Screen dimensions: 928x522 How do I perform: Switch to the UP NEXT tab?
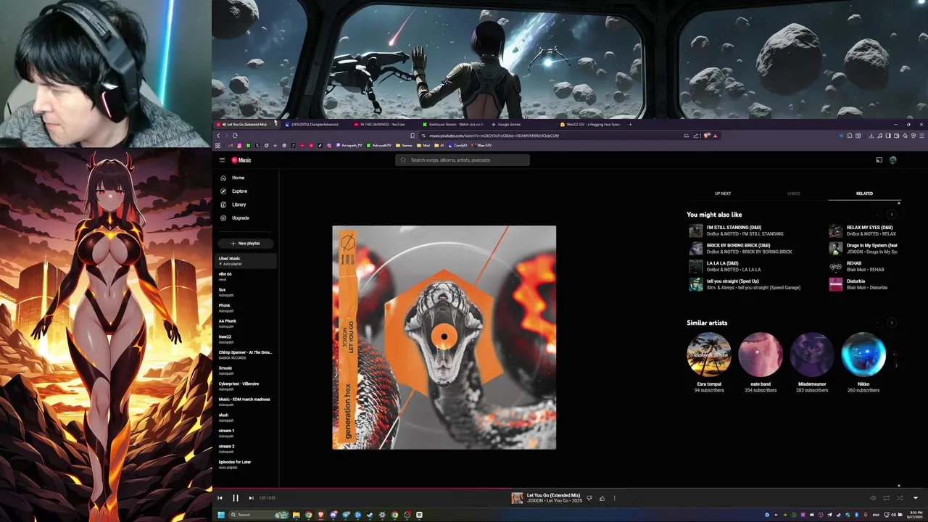[723, 194]
